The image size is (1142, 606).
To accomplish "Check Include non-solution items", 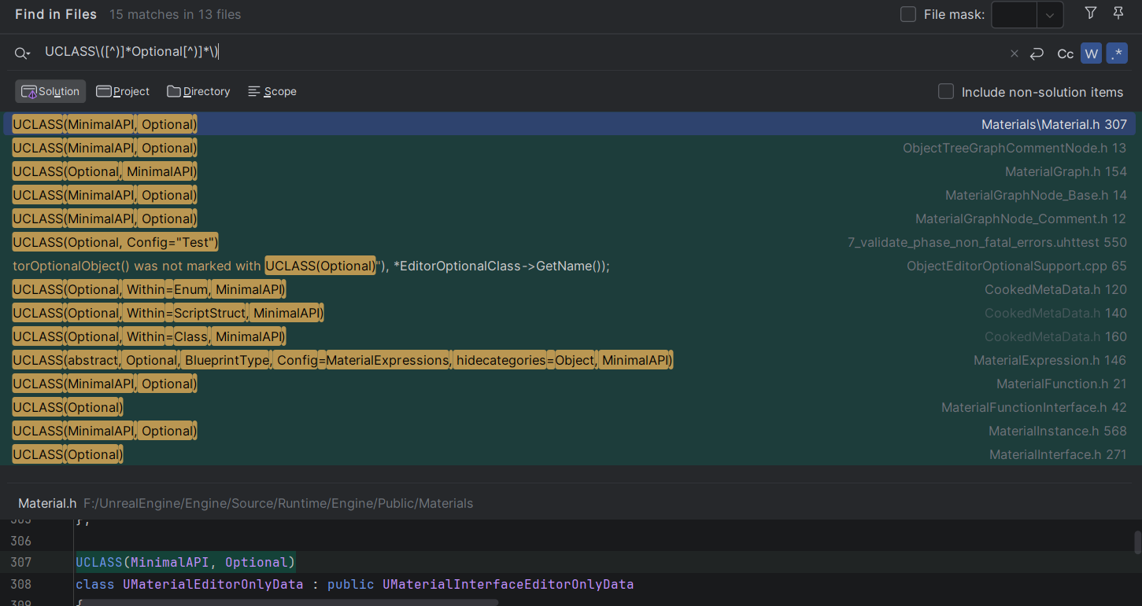I will click(x=946, y=92).
